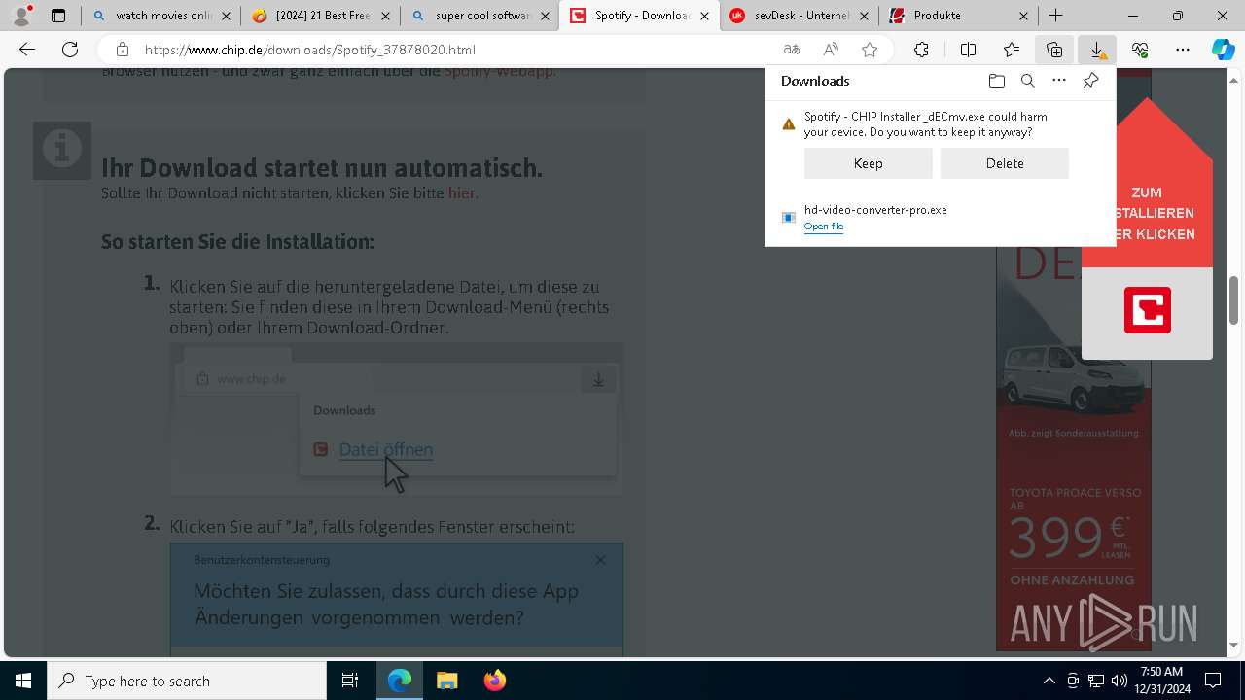Switch to Produkte tab

(x=958, y=16)
